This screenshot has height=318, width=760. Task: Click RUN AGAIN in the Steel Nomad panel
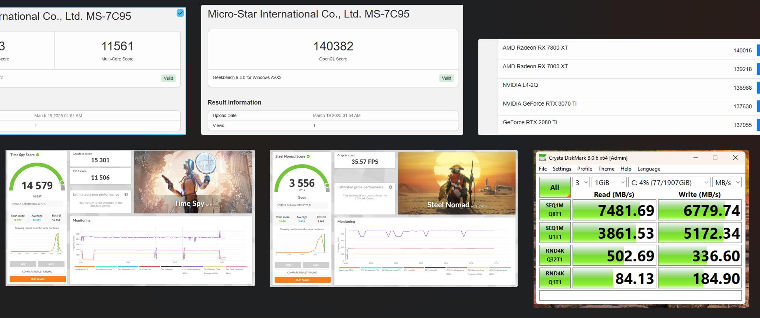click(302, 280)
